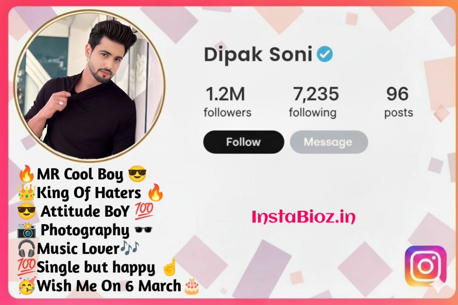This screenshot has width=458, height=305.
Task: Click the fire emoji after King Of Haters
Action: pos(156,193)
